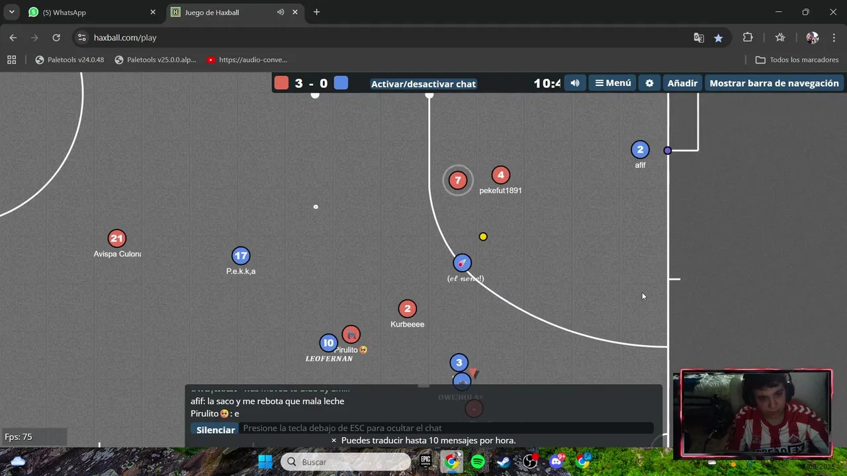Toggle chat with Activar/desactivar chat
The image size is (847, 476).
(x=423, y=84)
